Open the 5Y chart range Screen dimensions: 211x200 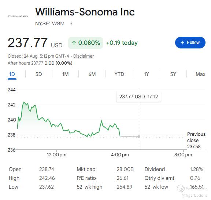pos(173,74)
